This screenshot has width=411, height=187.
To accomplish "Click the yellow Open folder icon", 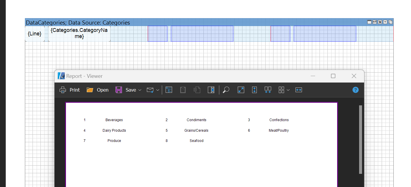I will [90, 90].
